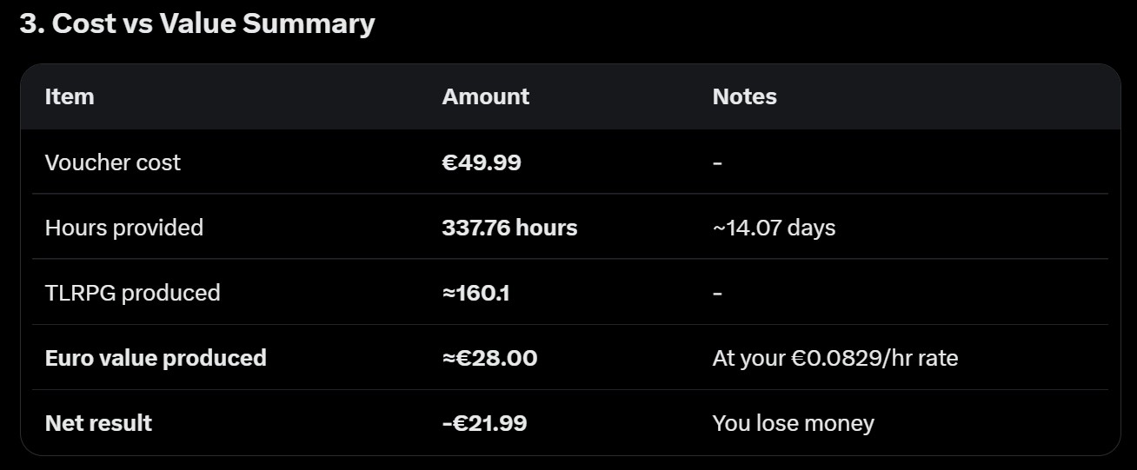Click the 'TLRPG produced' cell
Image resolution: width=1137 pixels, height=470 pixels.
point(132,293)
